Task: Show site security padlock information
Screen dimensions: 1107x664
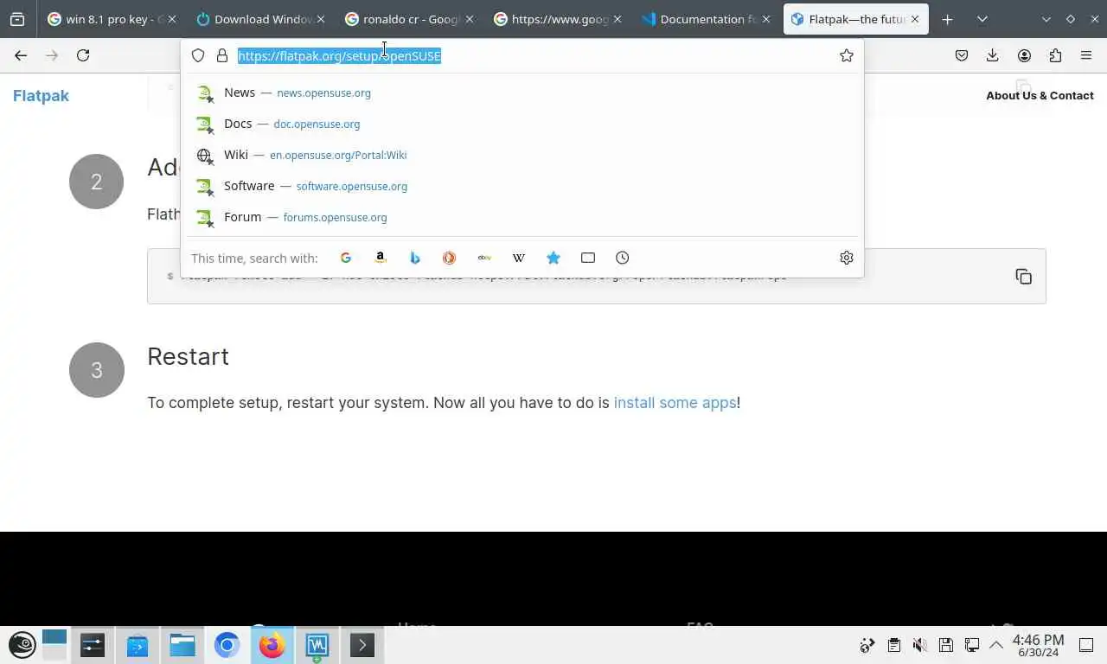Action: pos(222,55)
